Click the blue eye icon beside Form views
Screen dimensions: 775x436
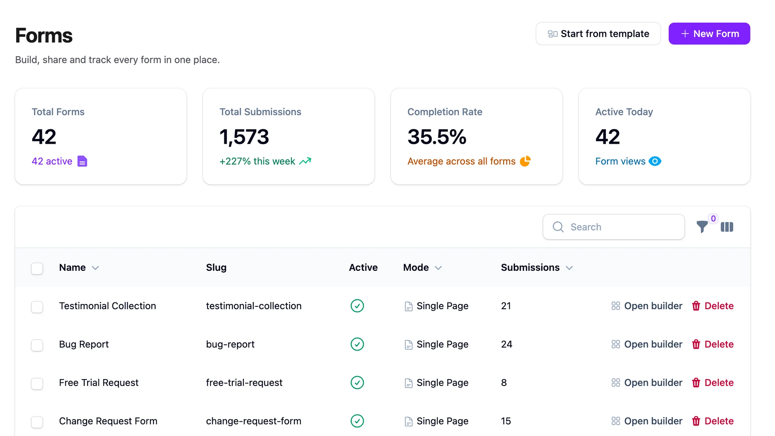[655, 161]
